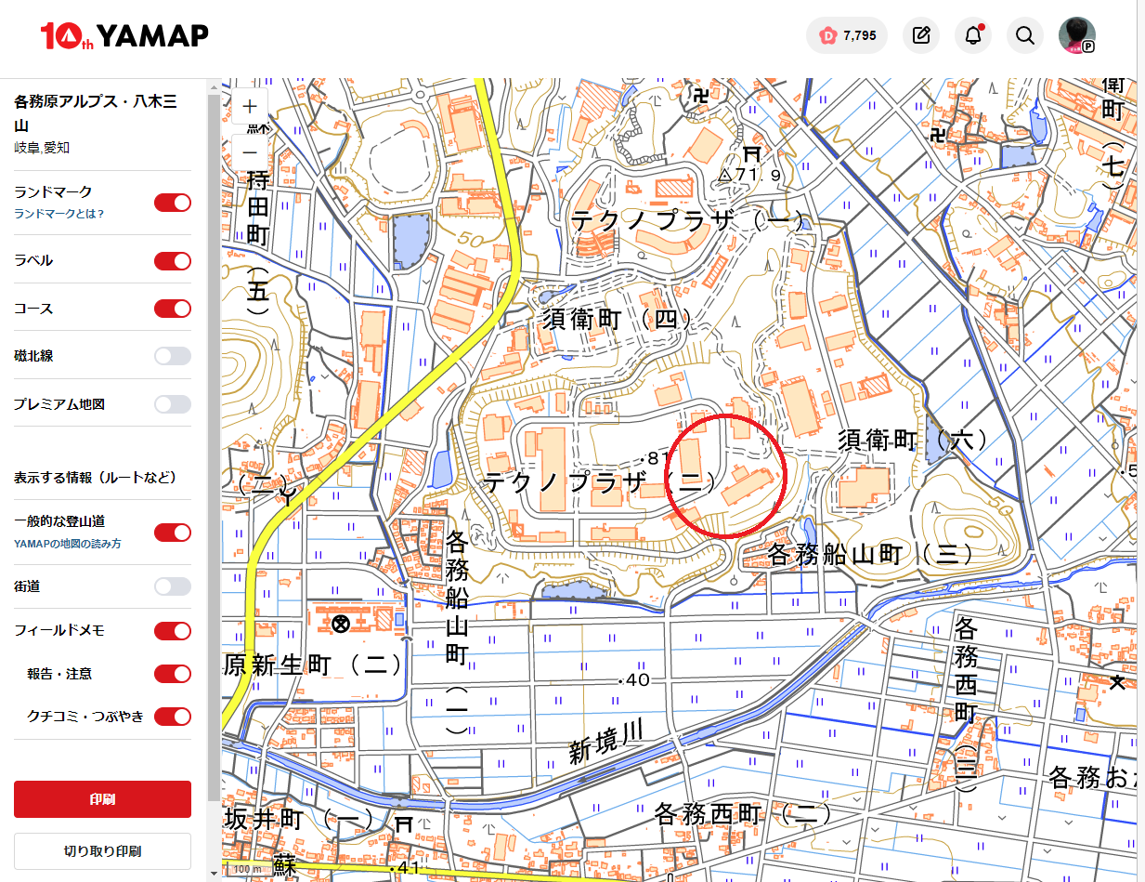Enable the 街道 display toggle
This screenshot has height=882, width=1145.
coord(172,586)
